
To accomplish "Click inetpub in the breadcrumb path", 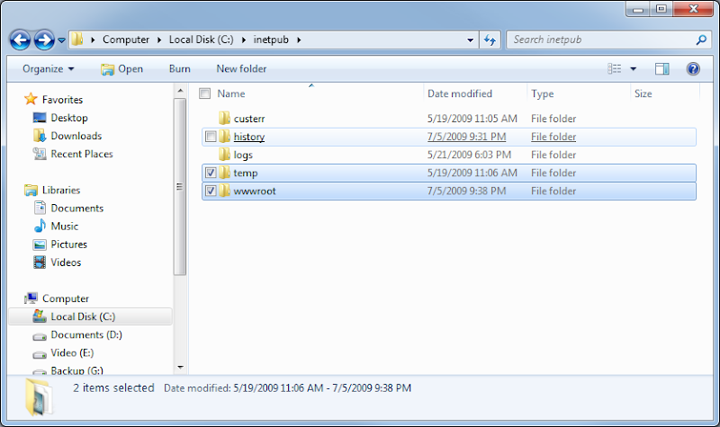I will pos(271,40).
